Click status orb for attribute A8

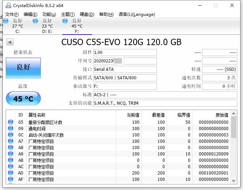11,147
